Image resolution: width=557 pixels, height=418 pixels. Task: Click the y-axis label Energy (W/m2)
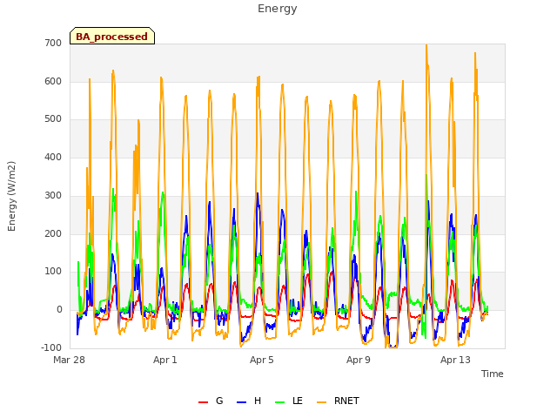click(11, 196)
